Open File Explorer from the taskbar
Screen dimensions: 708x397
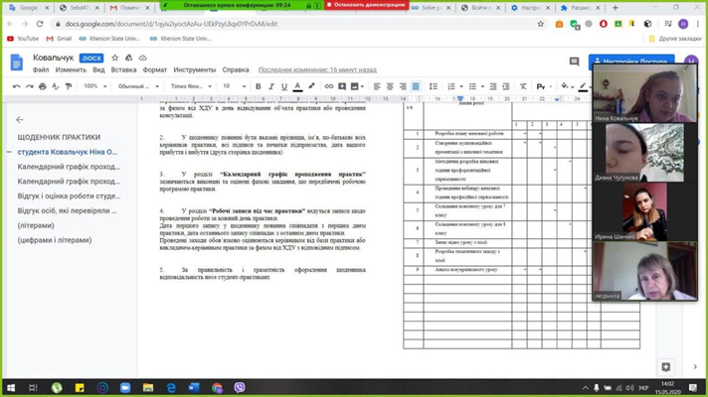[x=148, y=387]
